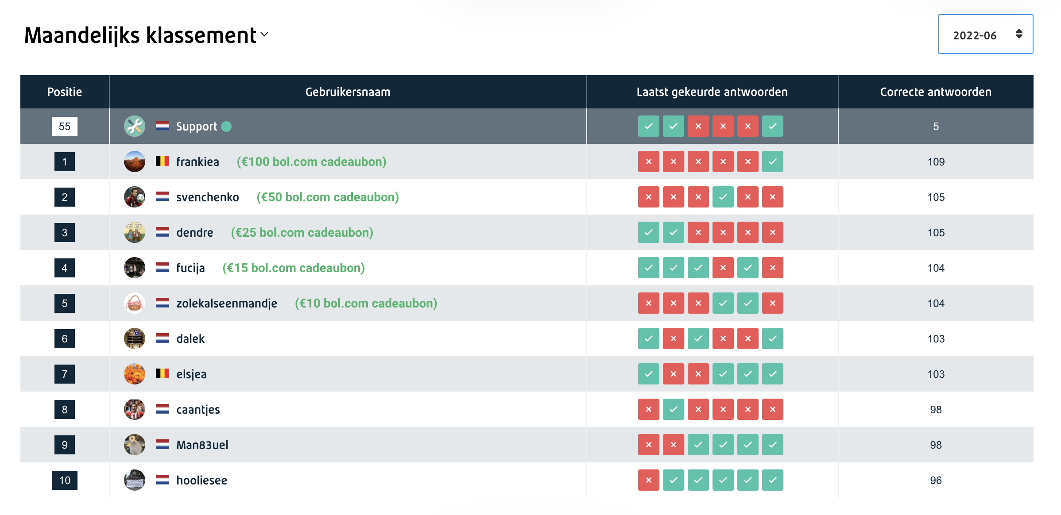Click the Maandelijks klassement heading
The image size is (1061, 515).
click(140, 35)
